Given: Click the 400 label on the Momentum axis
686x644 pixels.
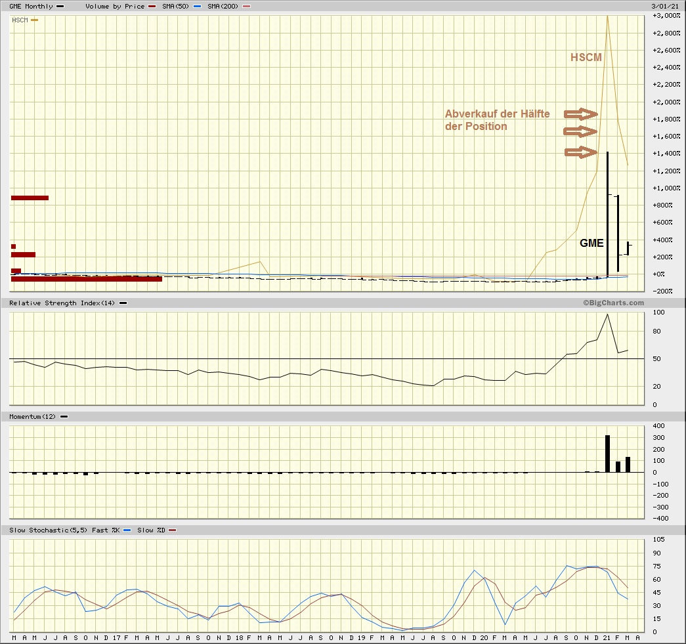Looking at the screenshot, I should (x=658, y=425).
